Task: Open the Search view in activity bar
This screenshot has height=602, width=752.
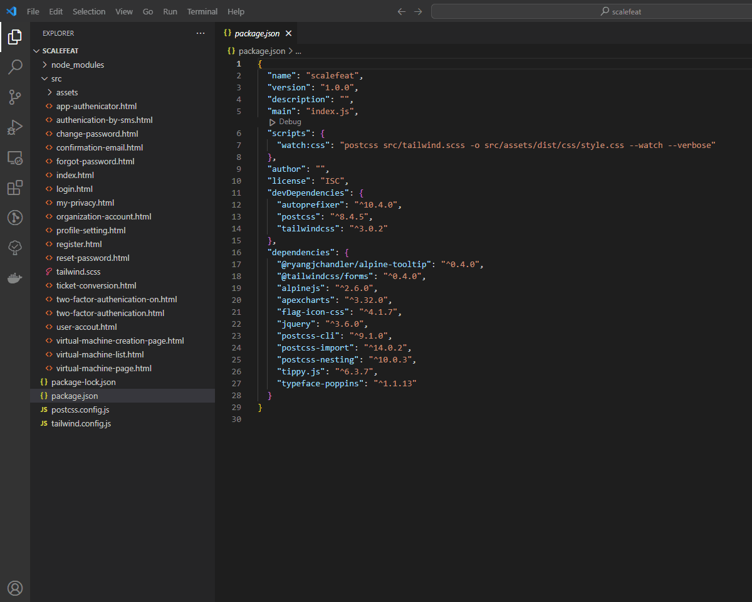Action: point(15,67)
